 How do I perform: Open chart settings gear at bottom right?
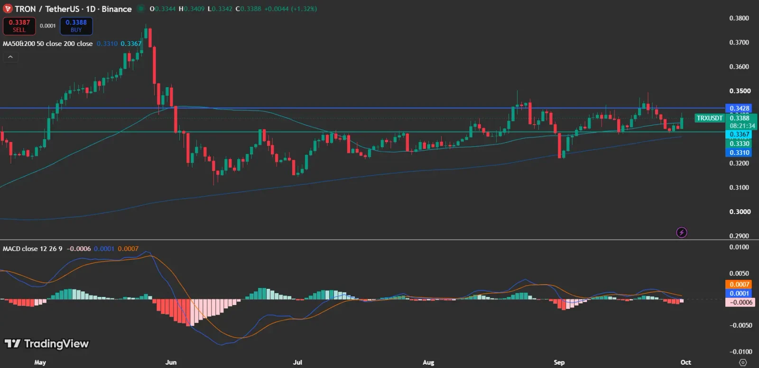tap(743, 362)
